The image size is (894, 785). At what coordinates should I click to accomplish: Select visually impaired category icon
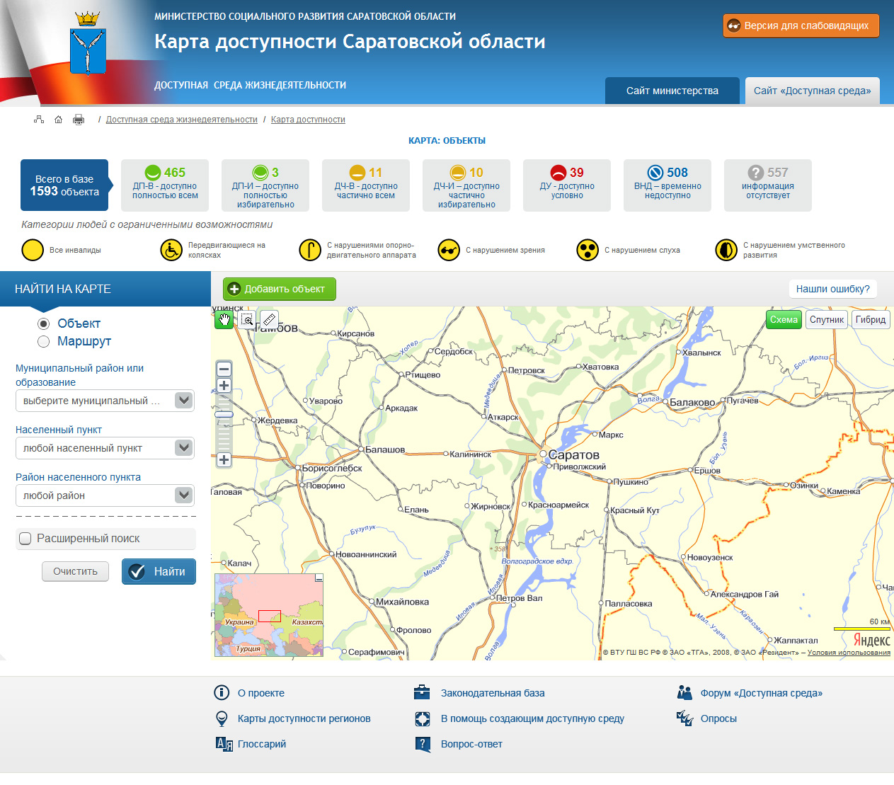pyautogui.click(x=449, y=250)
